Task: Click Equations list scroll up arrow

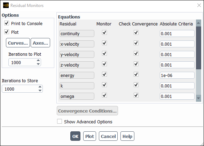Action: [198, 23]
